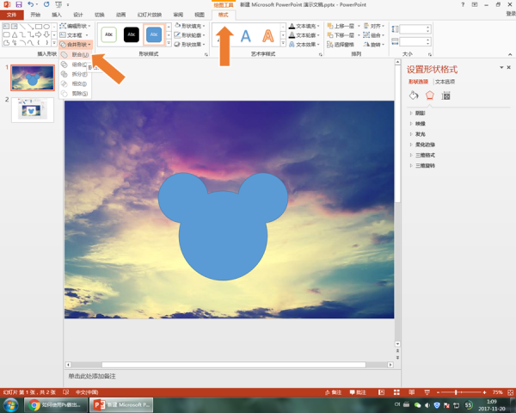Open the 合并形状 merge shapes dropdown
The image size is (516, 413).
[76, 45]
